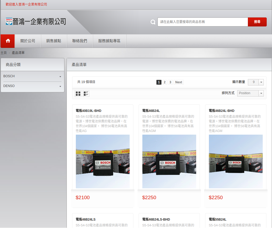This screenshot has width=272, height=228.
Task: Open the 顯示數量 items-per-page dropdown
Action: click(256, 82)
